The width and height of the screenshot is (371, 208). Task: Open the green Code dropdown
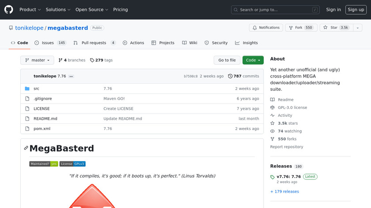pos(253,60)
